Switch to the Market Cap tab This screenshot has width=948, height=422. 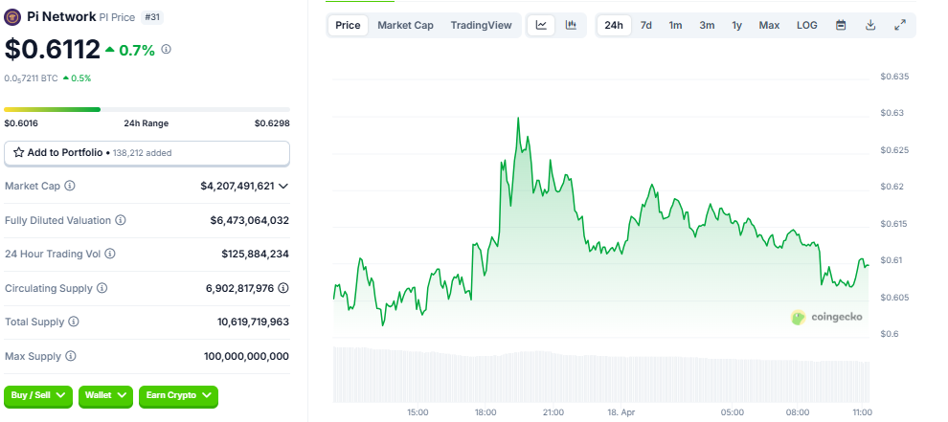405,25
